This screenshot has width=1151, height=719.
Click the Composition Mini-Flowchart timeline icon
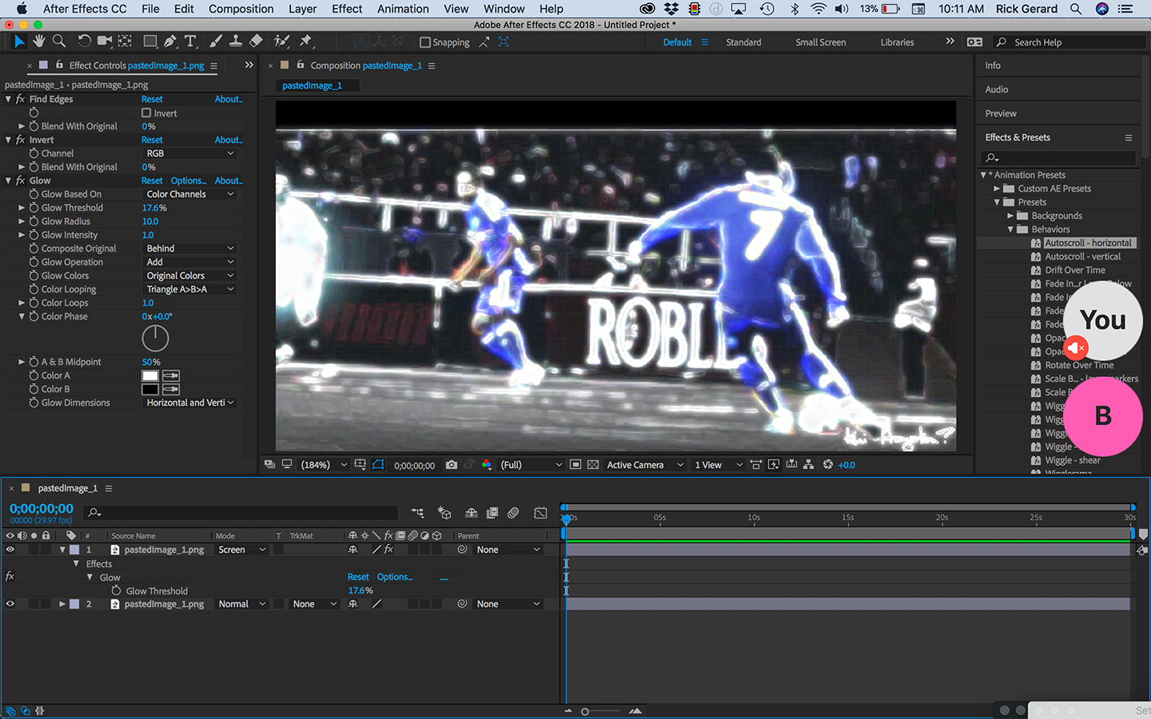(418, 513)
